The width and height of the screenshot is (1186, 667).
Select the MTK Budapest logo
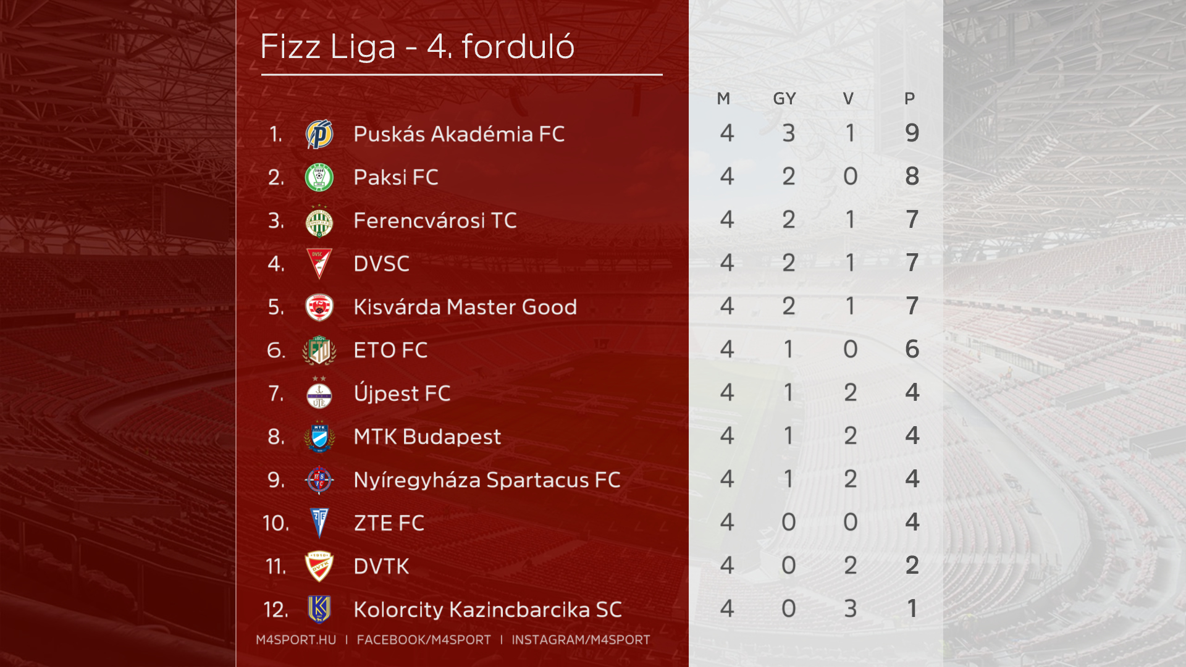click(319, 437)
